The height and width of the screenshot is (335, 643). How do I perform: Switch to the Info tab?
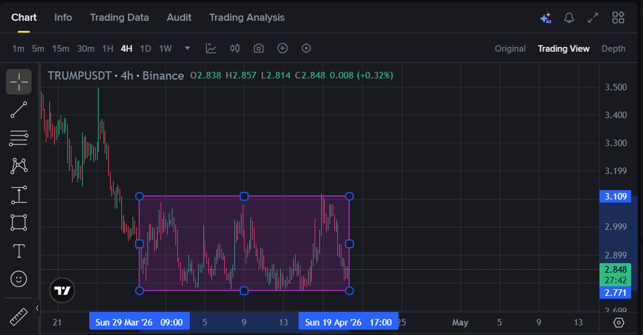click(63, 18)
